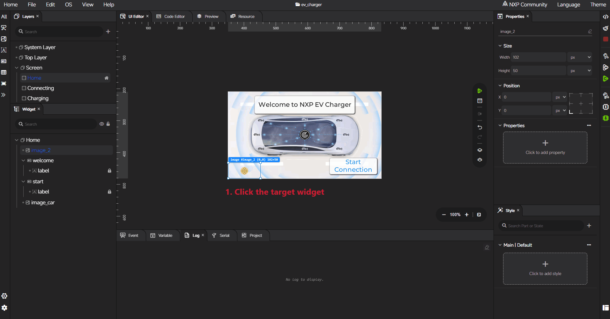Open the File menu
The width and height of the screenshot is (610, 319).
[x=32, y=4]
